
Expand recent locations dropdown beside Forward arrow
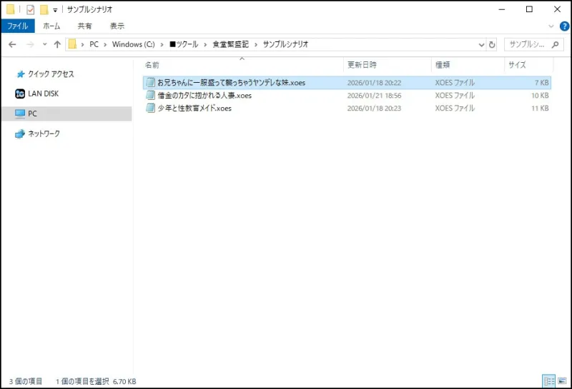pyautogui.click(x=44, y=44)
